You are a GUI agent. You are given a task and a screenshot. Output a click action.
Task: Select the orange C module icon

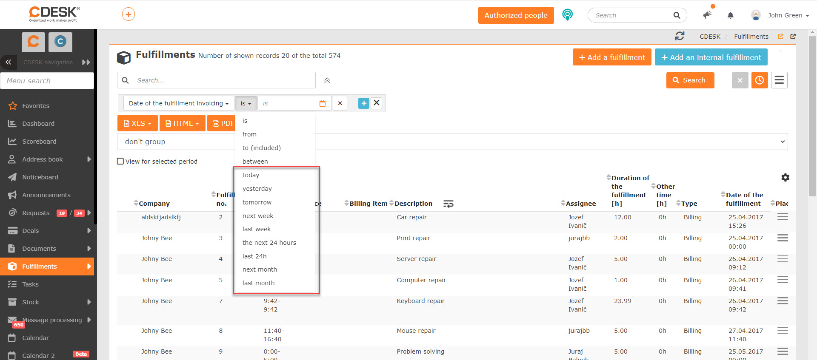[34, 42]
